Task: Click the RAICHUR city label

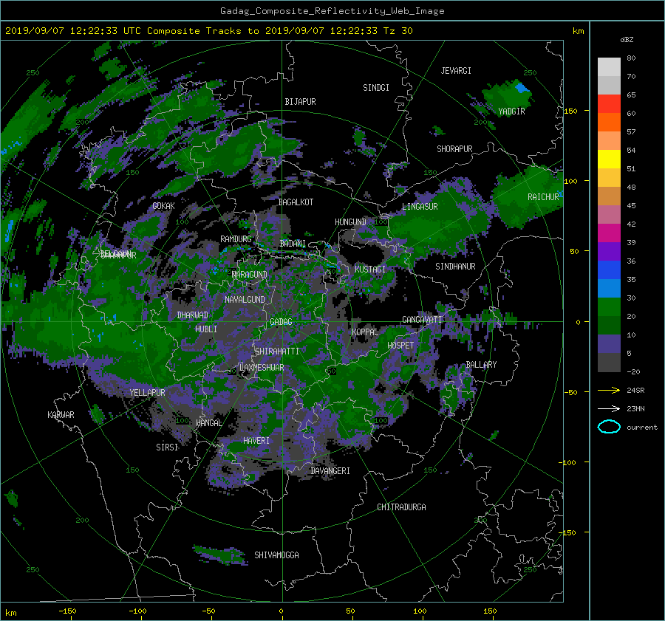Action: tap(543, 197)
